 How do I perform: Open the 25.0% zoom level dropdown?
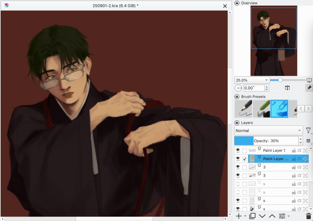[252, 80]
